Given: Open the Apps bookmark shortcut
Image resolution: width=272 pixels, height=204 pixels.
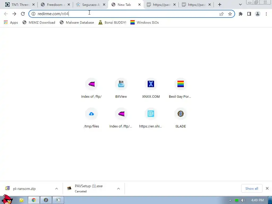Looking at the screenshot, I should [11, 22].
